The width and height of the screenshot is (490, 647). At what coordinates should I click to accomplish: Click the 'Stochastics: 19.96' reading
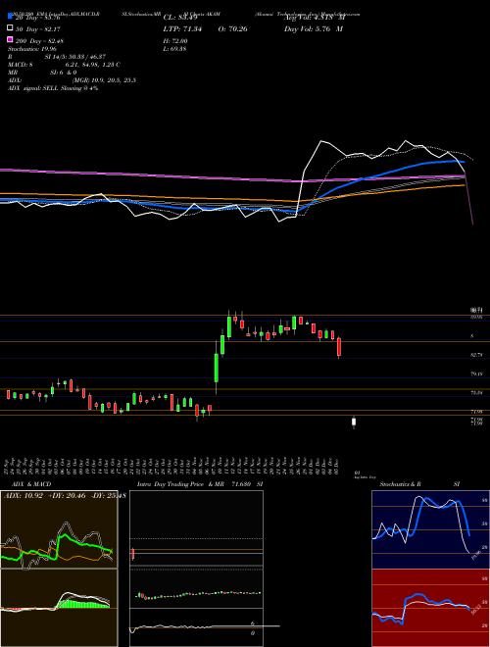tap(32, 49)
